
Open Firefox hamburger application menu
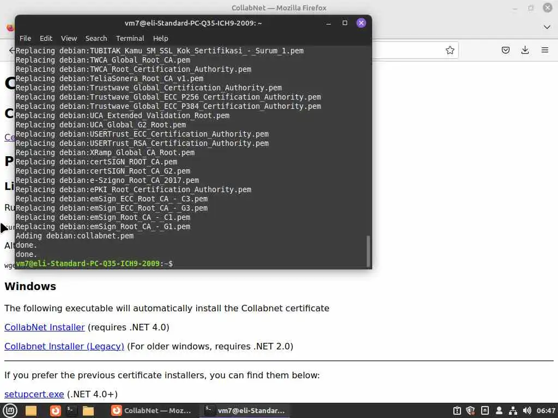545,50
